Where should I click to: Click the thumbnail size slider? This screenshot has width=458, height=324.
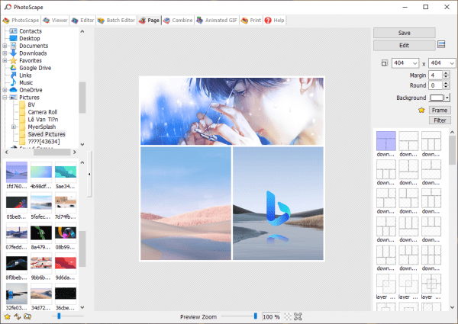click(67, 316)
